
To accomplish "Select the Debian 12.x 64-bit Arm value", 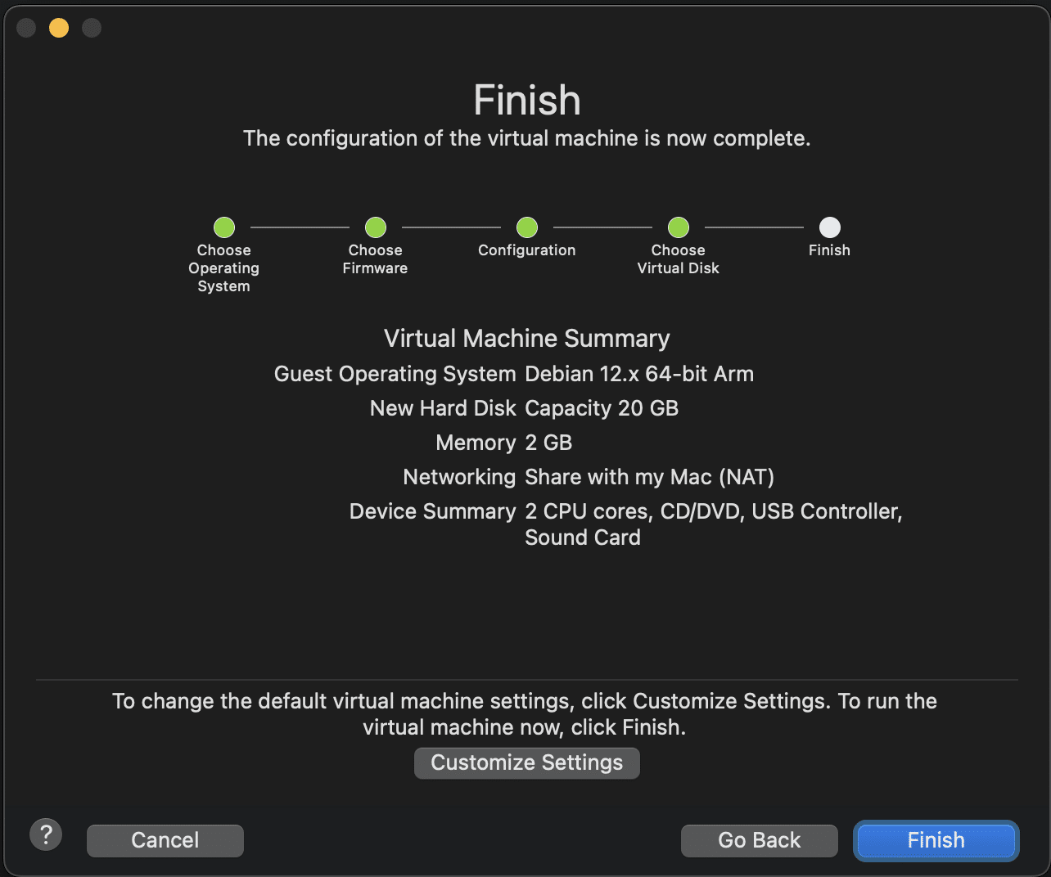I will 638,374.
